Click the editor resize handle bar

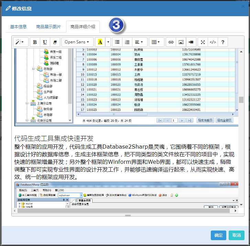click(128, 215)
